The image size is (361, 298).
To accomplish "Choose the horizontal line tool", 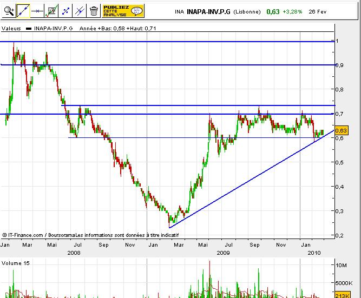I will click(x=37, y=10).
